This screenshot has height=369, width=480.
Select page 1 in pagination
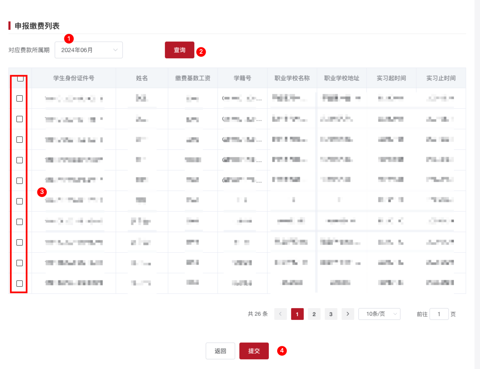point(297,314)
